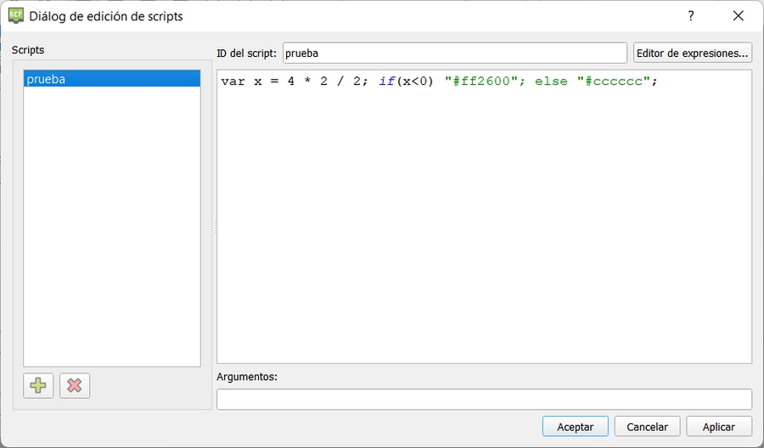Delete the selected script with the red X

tap(75, 385)
